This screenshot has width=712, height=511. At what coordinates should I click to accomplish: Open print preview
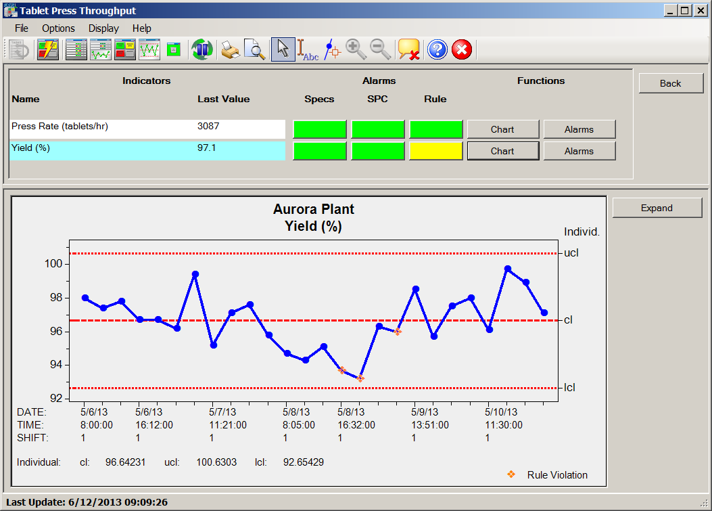(x=254, y=49)
